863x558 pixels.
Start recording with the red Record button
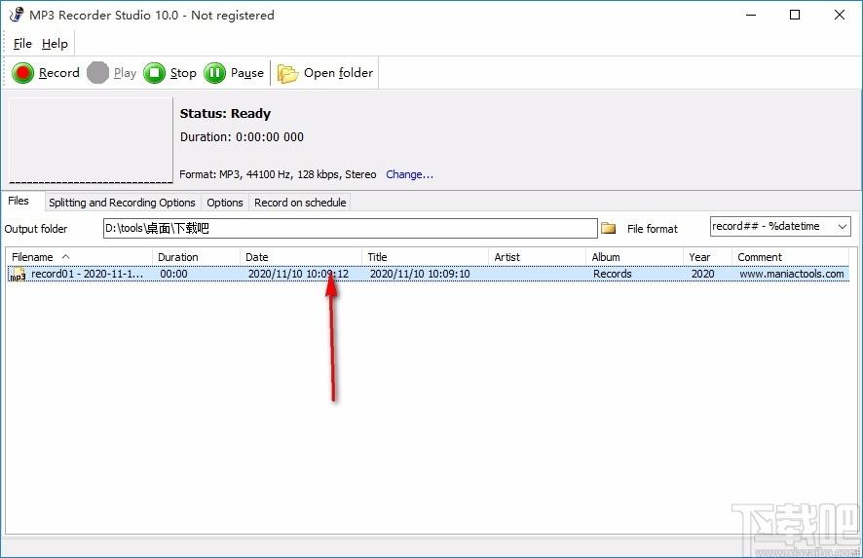[22, 73]
